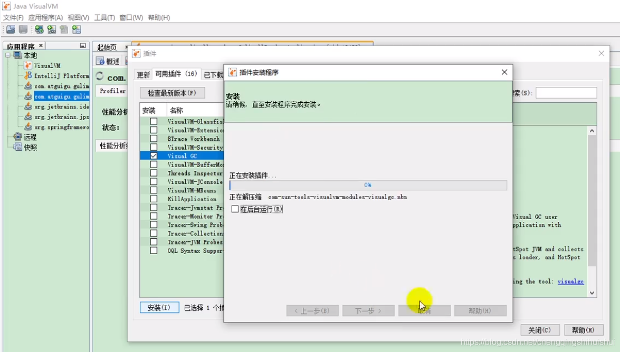The image size is (620, 352).
Task: Click the greyed-out save toolbar icon
Action: [23, 29]
